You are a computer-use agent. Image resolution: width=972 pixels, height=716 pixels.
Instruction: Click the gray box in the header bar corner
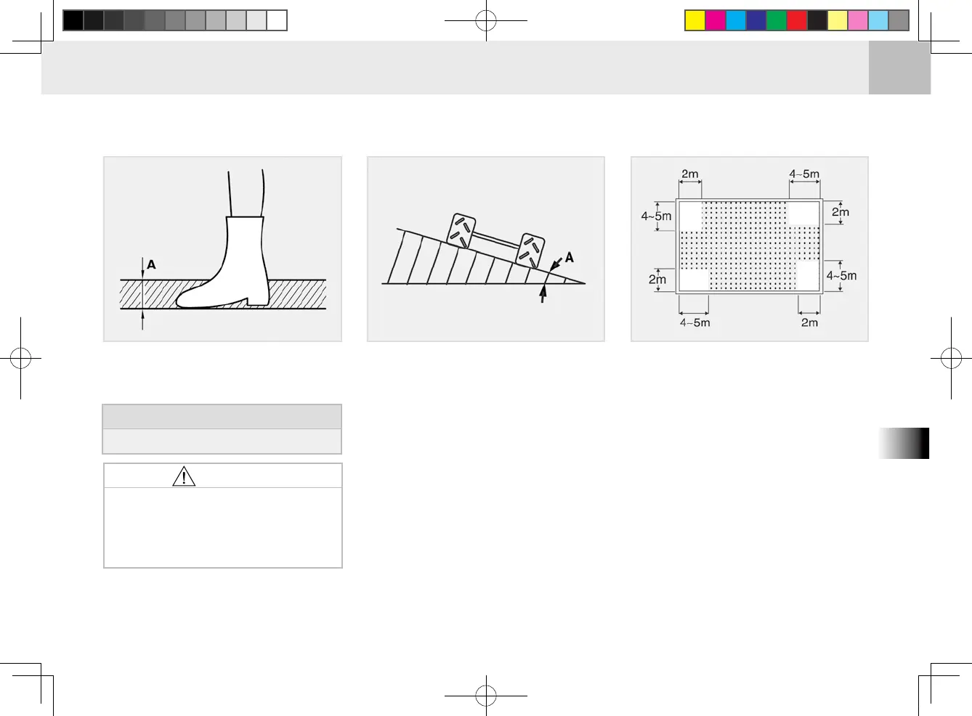pos(899,68)
